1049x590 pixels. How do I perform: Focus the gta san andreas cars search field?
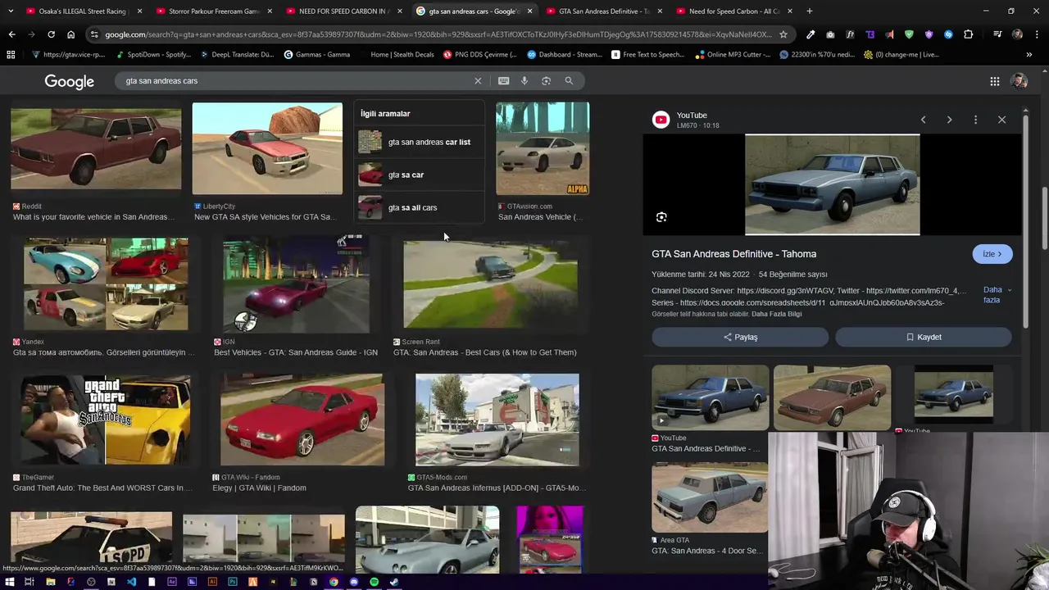295,81
